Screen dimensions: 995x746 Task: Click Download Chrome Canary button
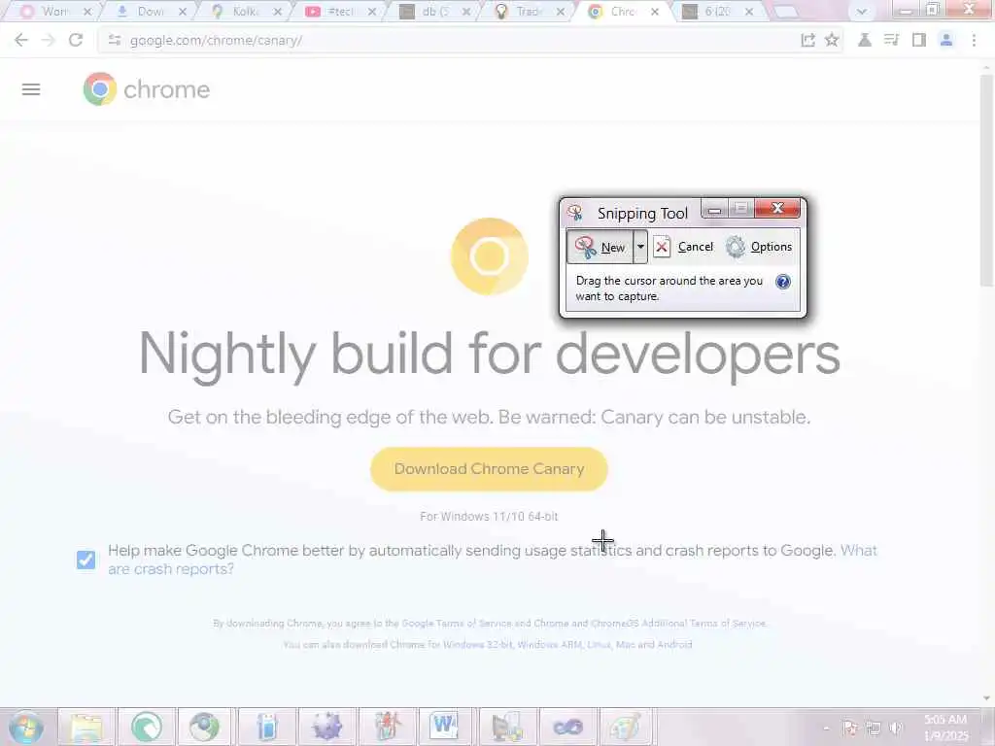(489, 469)
